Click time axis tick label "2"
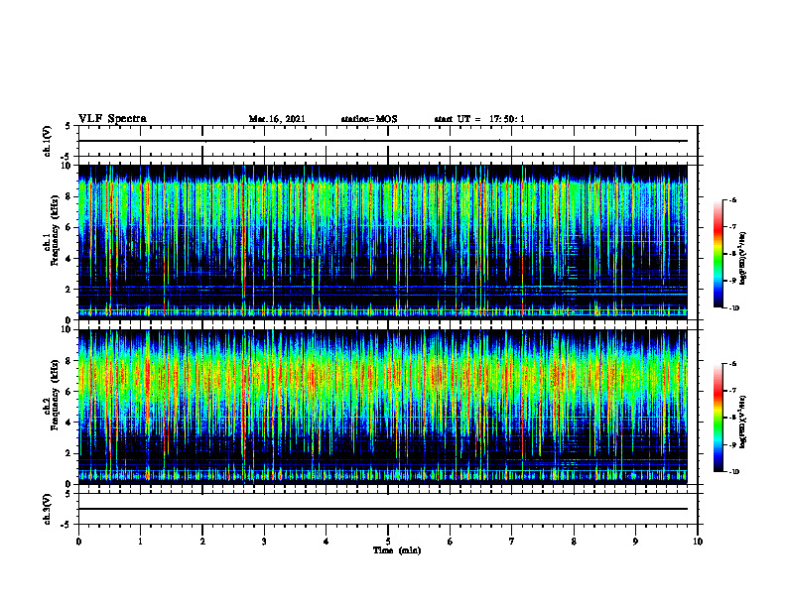 (202, 542)
